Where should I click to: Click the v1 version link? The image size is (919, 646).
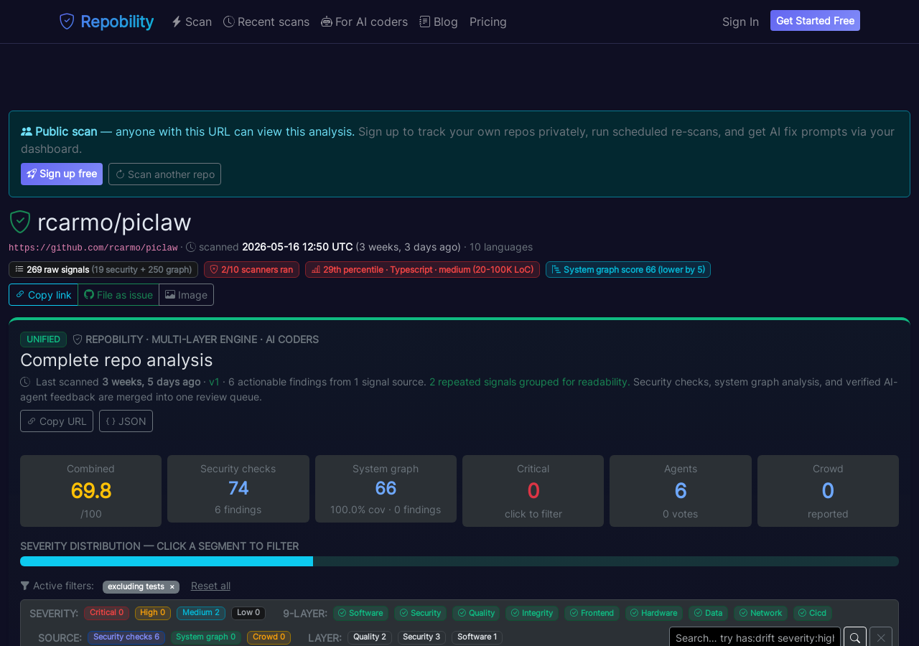[214, 382]
